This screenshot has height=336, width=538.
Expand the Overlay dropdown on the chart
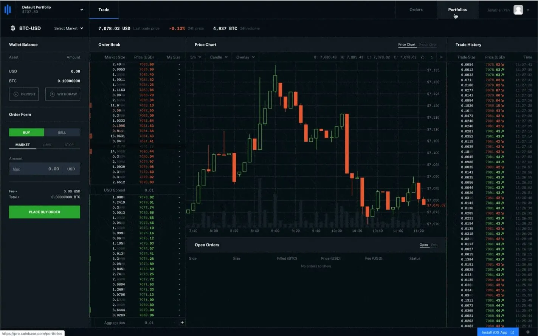click(245, 57)
